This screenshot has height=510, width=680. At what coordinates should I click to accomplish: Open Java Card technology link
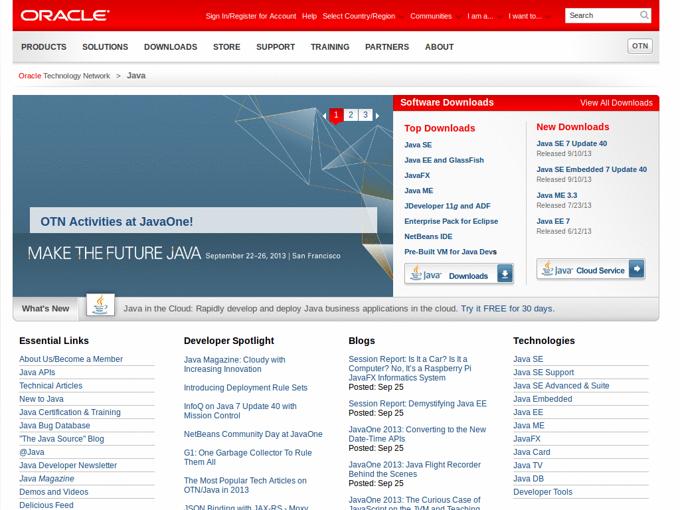click(x=532, y=452)
